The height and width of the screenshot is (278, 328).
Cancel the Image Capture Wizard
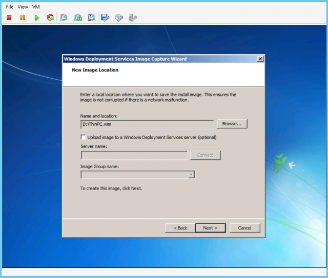(x=244, y=228)
